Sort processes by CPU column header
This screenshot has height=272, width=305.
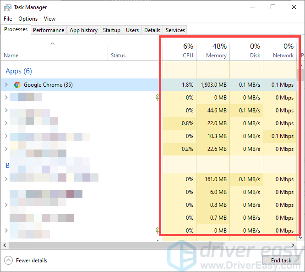[180, 51]
